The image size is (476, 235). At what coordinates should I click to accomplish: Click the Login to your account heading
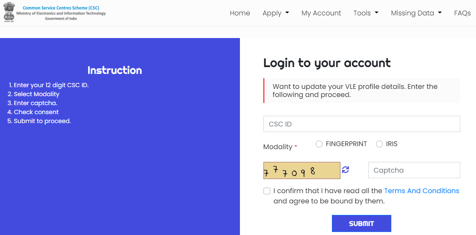coord(327,63)
